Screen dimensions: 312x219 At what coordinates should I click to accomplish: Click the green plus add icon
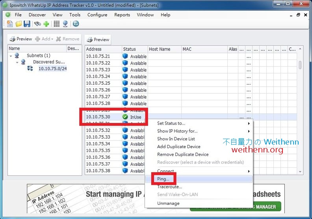pos(46,24)
